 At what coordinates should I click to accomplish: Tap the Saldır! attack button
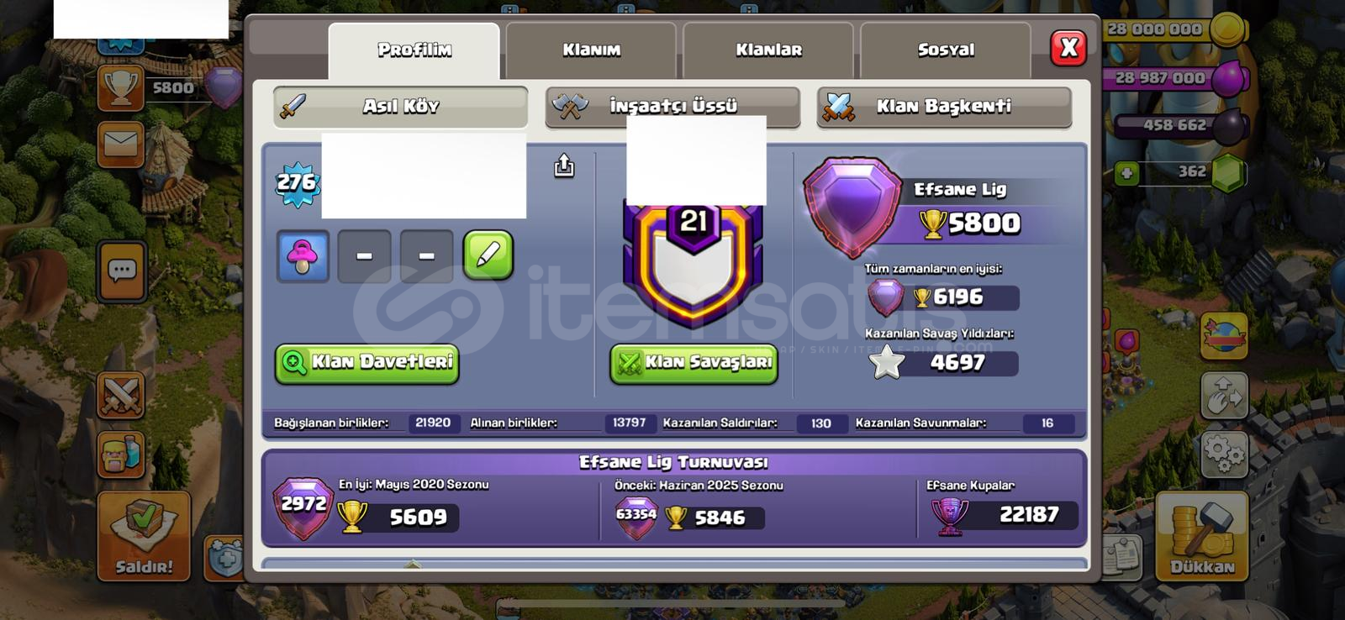144,536
